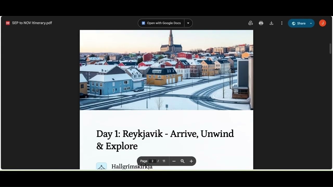Click the Share button
The width and height of the screenshot is (333, 187).
coord(298,23)
